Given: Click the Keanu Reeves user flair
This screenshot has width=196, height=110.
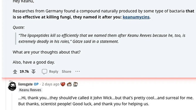Looking at the screenshot, I should pos(30,90).
